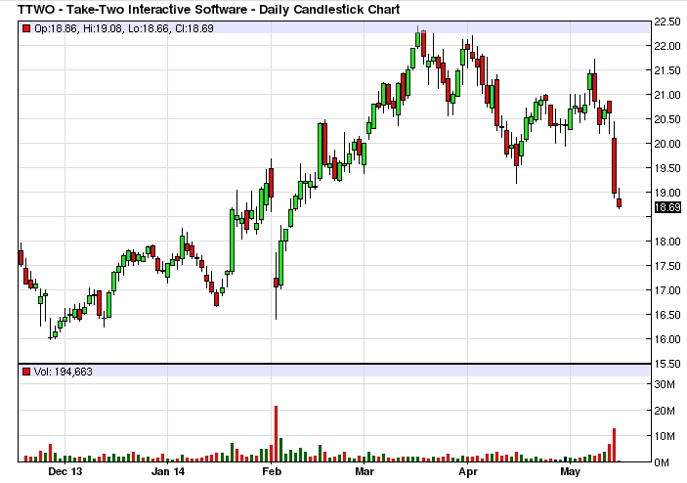This screenshot has width=687, height=483.
Task: Click the 30M volume axis label
Action: pos(665,385)
